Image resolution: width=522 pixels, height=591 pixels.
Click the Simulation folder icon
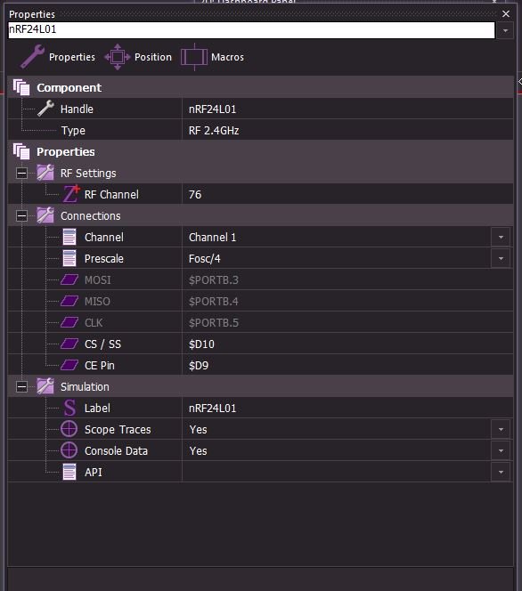coord(45,386)
